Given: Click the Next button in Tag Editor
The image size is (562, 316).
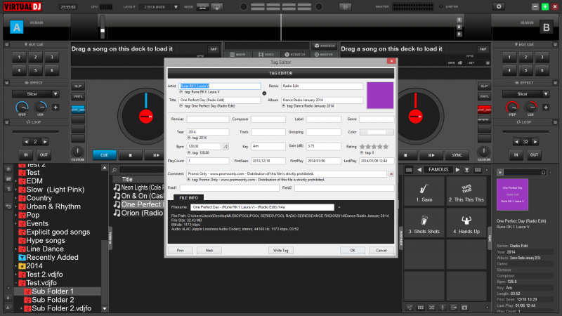Looking at the screenshot, I should [209, 251].
